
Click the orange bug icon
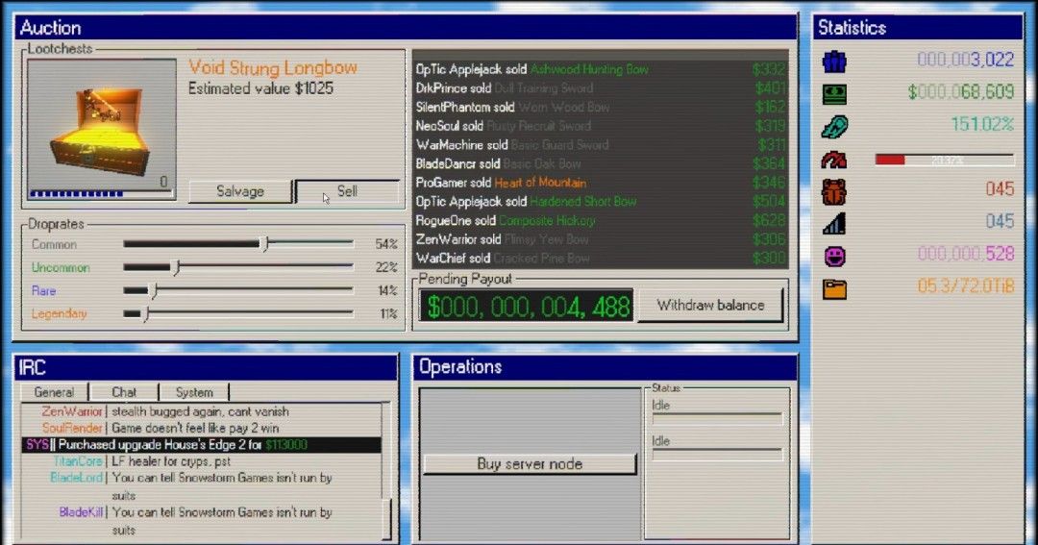(x=834, y=192)
